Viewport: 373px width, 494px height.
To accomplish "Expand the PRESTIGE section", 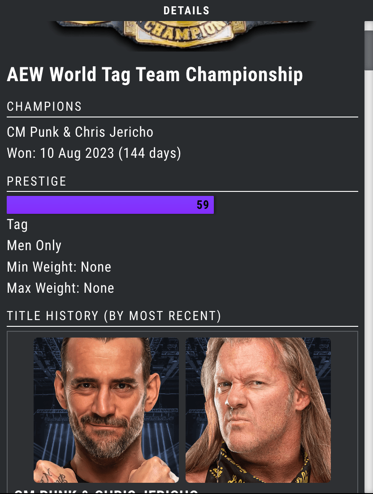I will tap(36, 181).
